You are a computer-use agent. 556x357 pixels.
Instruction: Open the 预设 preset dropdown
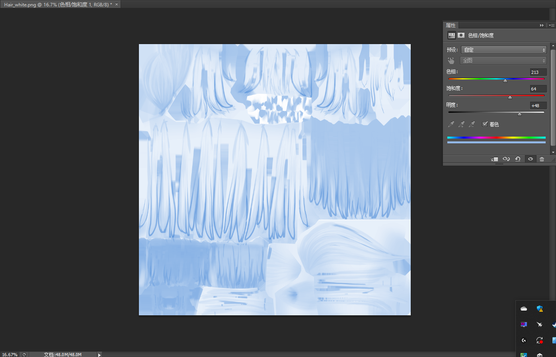click(503, 50)
